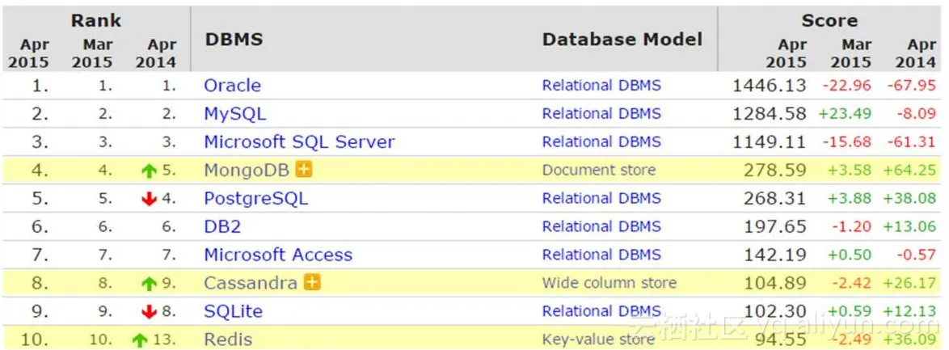The height and width of the screenshot is (350, 949).
Task: Click Oracle's score 1446.13
Action: (770, 86)
